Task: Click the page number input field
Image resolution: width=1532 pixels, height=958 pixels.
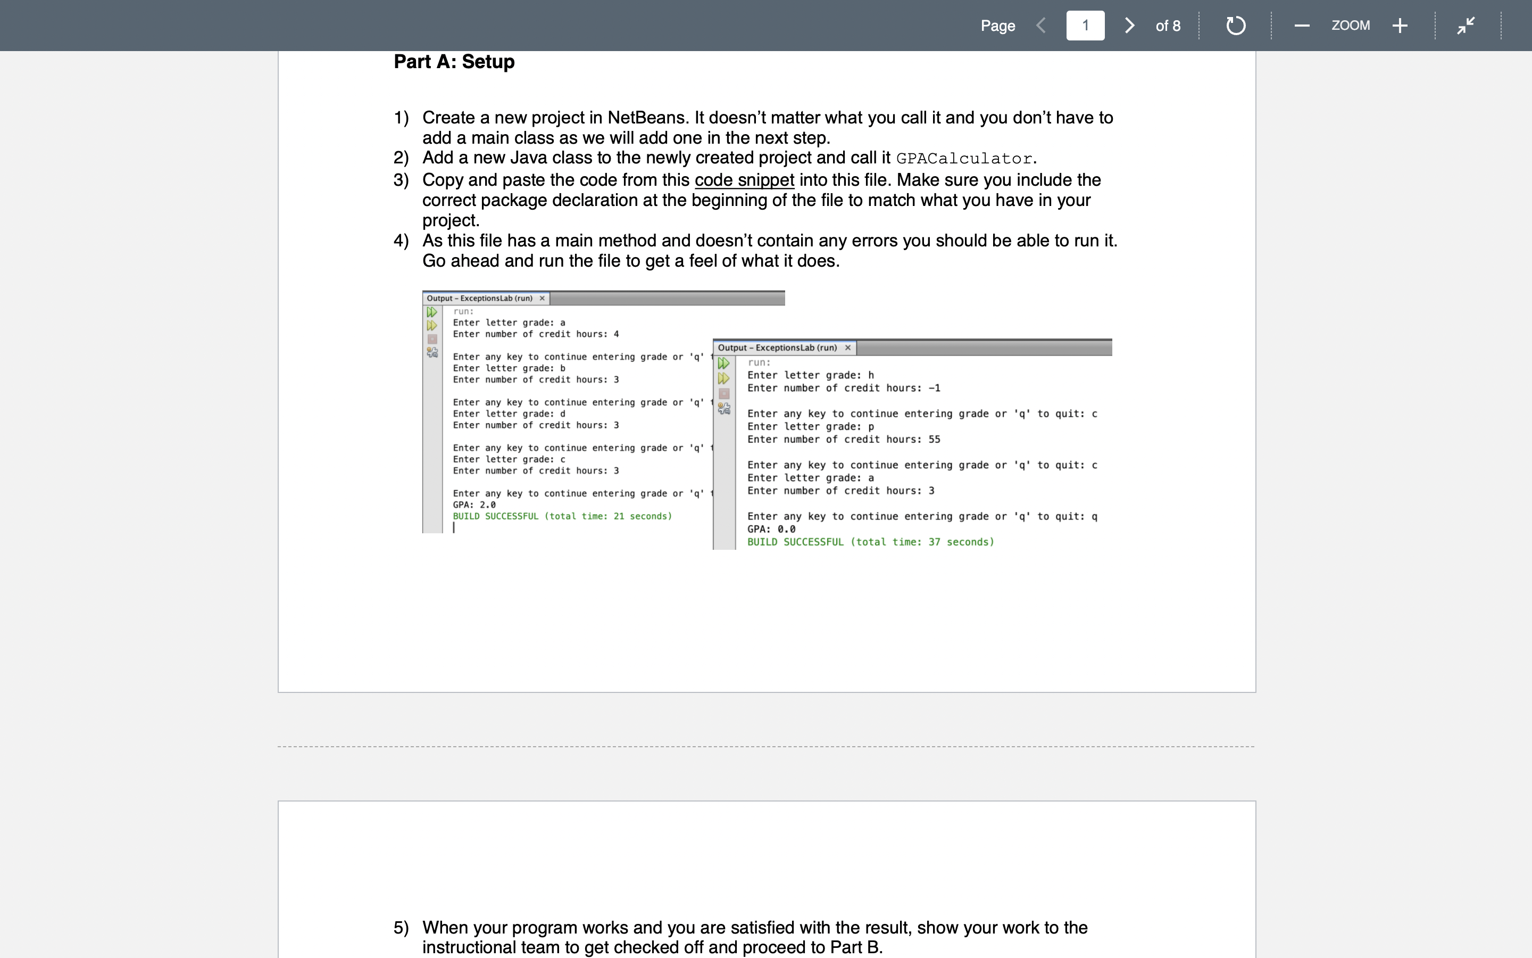Action: (1085, 26)
